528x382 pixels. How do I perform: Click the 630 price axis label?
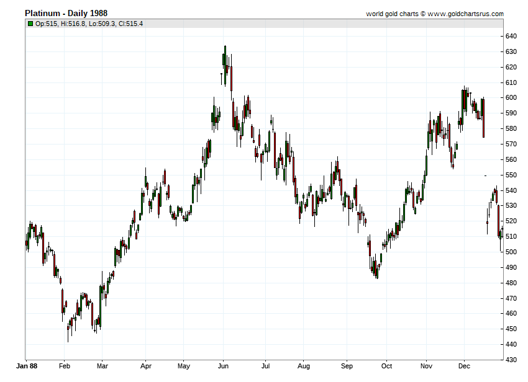(x=511, y=51)
